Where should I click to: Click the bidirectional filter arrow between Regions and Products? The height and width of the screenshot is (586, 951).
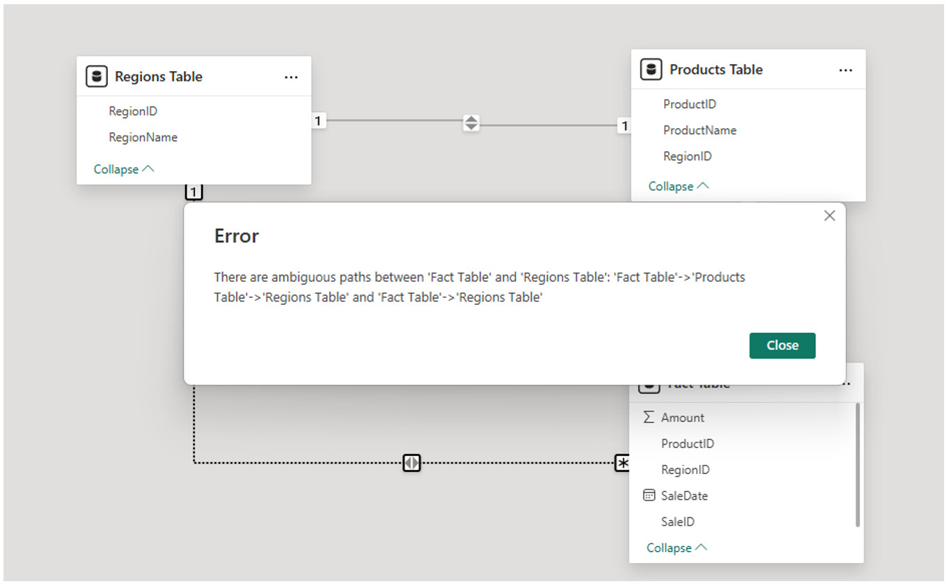(471, 123)
